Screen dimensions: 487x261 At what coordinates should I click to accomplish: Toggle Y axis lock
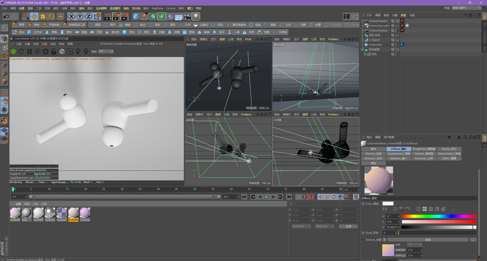coord(80,17)
